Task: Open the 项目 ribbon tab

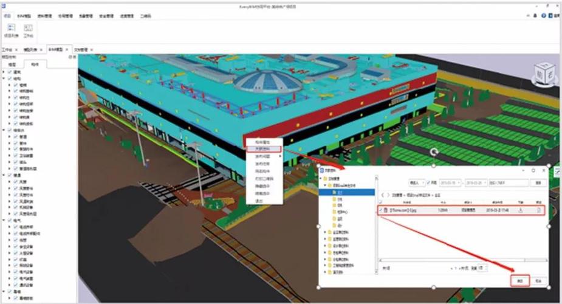Action: 7,16
